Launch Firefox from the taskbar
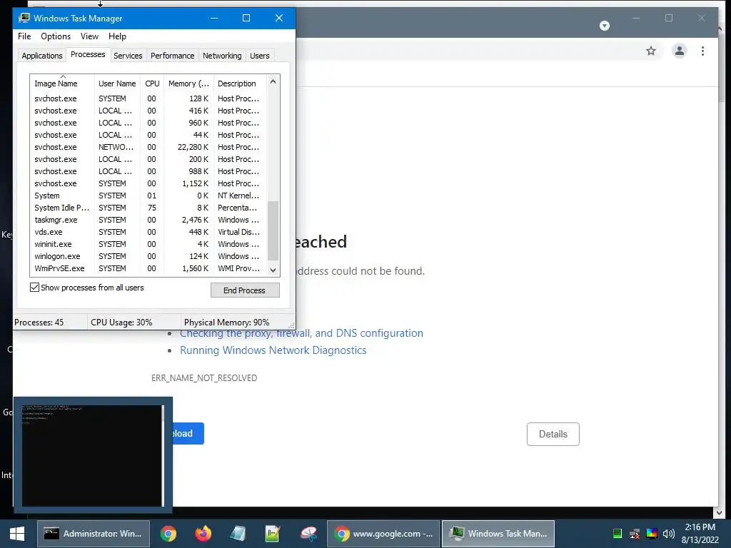 [203, 534]
